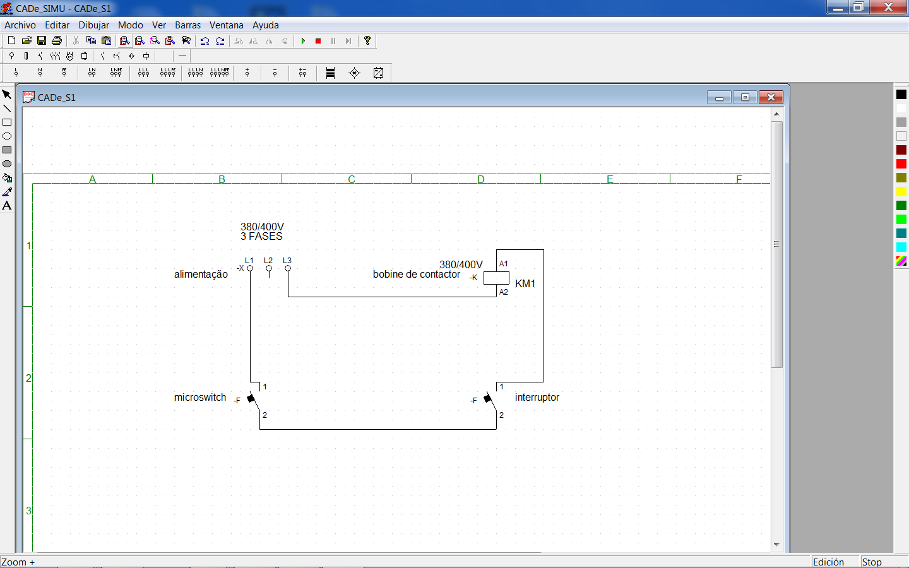Select the empty rectangle shape tool

7,122
